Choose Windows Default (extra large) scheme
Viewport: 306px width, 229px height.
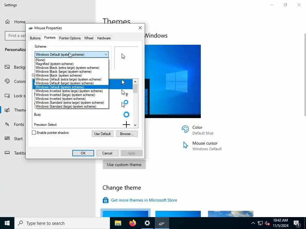click(72, 79)
